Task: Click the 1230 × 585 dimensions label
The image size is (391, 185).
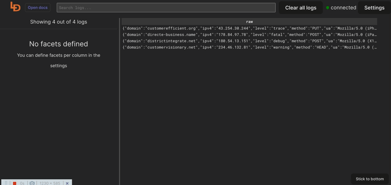Action: pyautogui.click(x=50, y=183)
